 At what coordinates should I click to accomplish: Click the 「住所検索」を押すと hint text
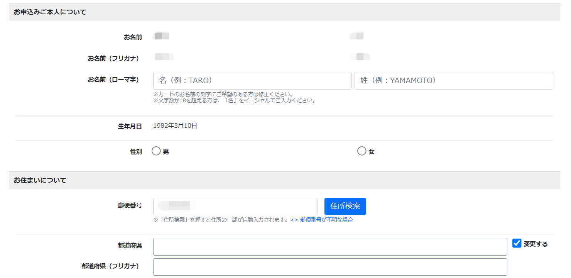[x=221, y=220]
